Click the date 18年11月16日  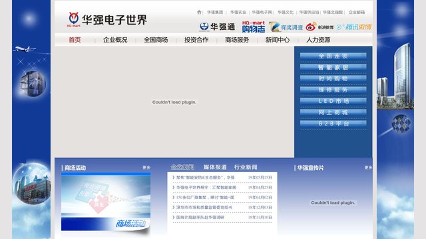tap(260, 217)
